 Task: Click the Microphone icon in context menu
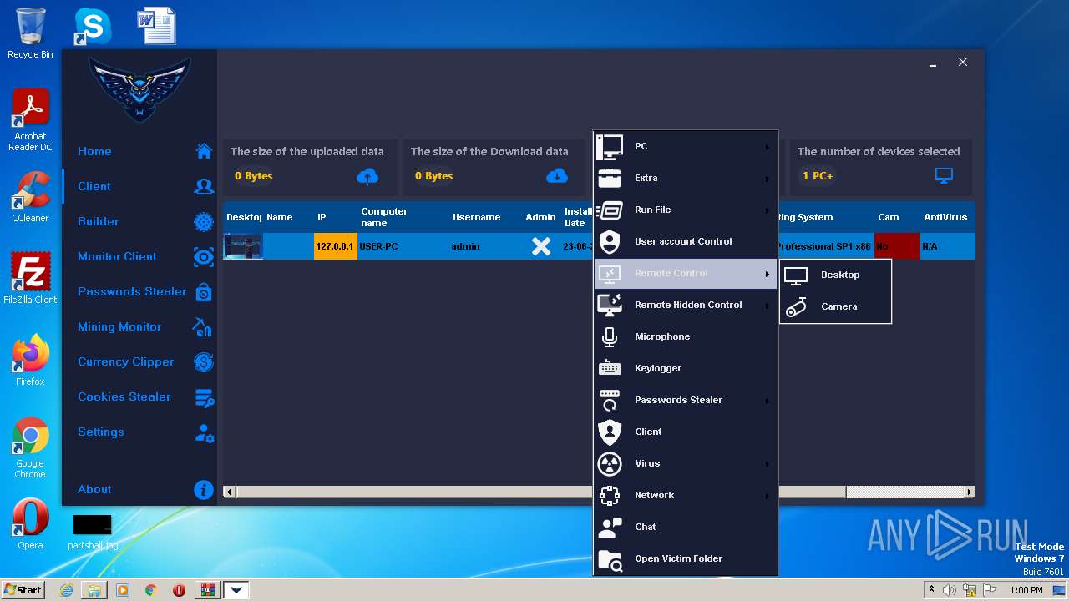point(610,336)
